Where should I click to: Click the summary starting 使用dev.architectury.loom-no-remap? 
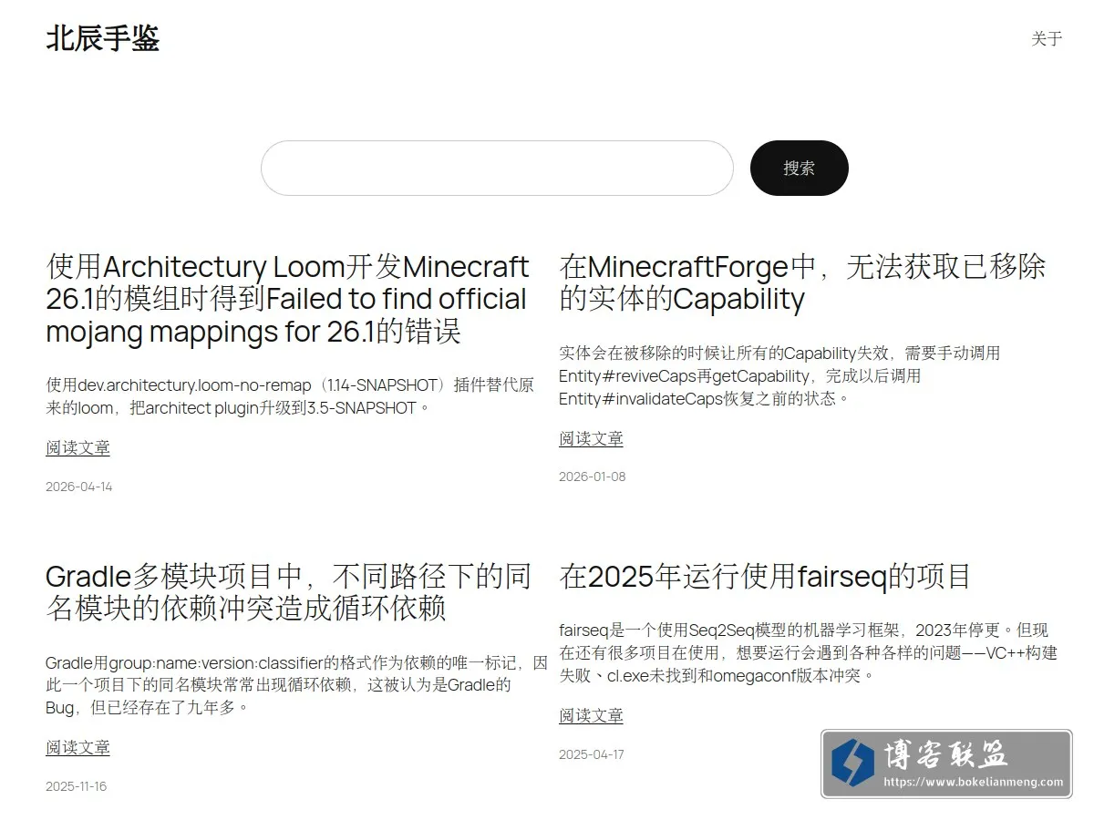(x=290, y=396)
